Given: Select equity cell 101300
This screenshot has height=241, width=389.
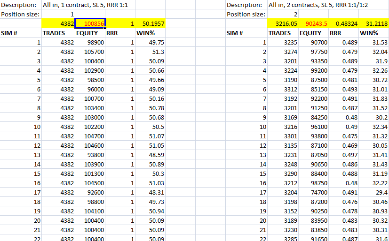Looking at the screenshot, I should tap(90, 174).
